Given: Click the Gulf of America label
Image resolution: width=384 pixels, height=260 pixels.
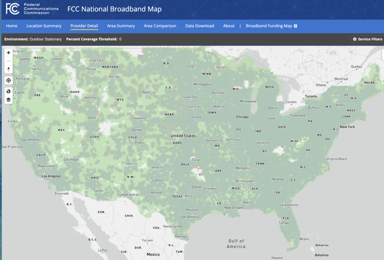Looking at the screenshot, I should pyautogui.click(x=236, y=243).
